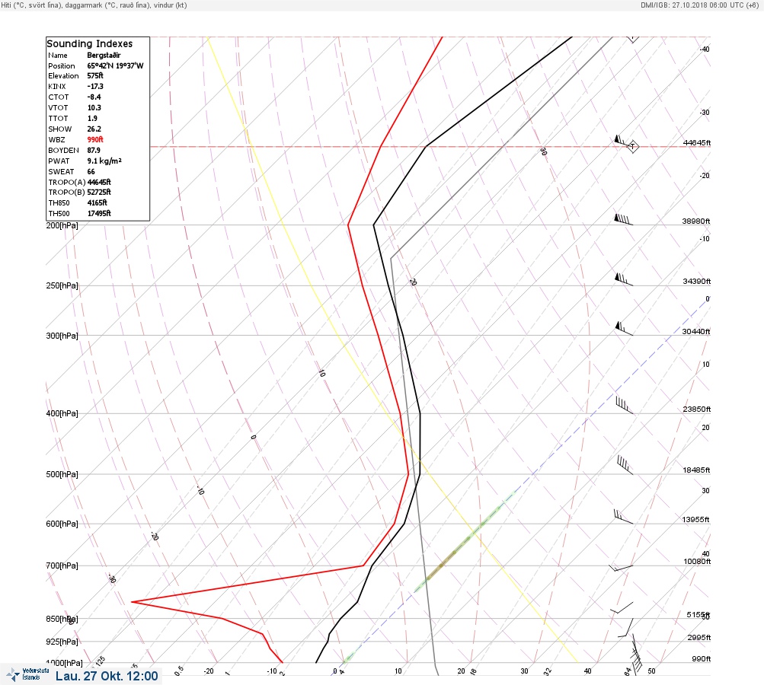Click the '200[hPa]' pressure label
The width and height of the screenshot is (764, 685).
(x=62, y=226)
